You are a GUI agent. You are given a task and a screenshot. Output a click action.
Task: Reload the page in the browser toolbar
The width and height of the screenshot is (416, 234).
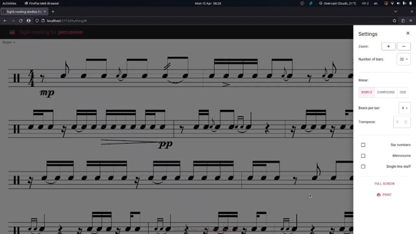coord(21,21)
